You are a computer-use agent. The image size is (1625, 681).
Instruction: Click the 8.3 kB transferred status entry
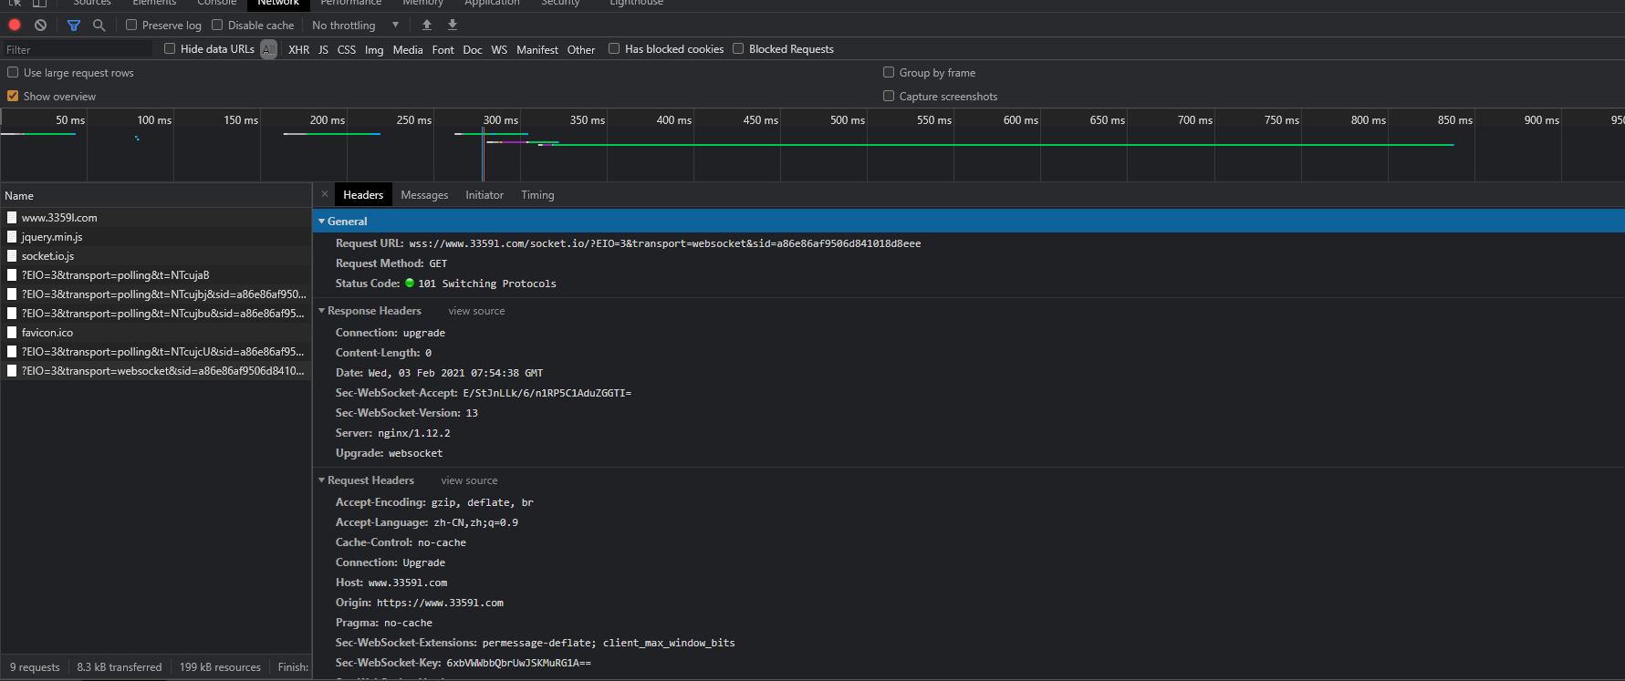click(x=120, y=667)
